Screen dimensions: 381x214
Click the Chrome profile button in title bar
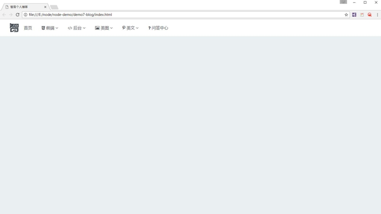coord(343,2)
